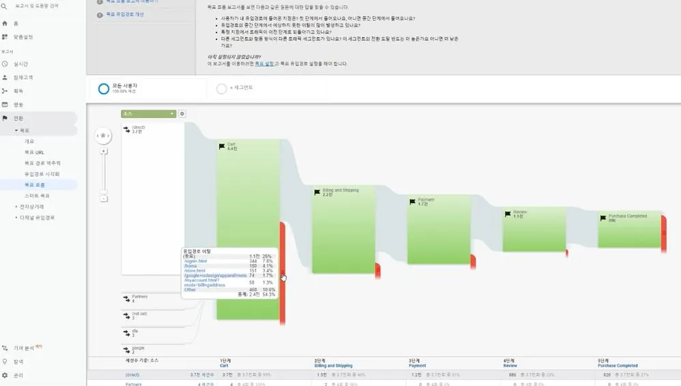Open the green source dimension dropdown

tap(148, 114)
